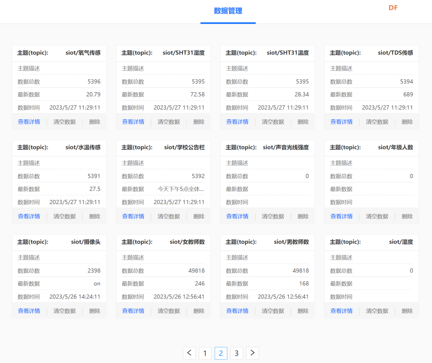Click latest data value 今天下午5点全体...

tap(181, 189)
